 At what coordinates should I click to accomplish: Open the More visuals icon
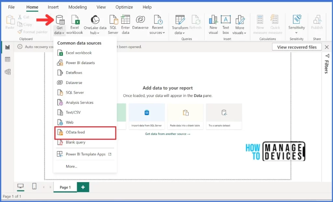240,20
